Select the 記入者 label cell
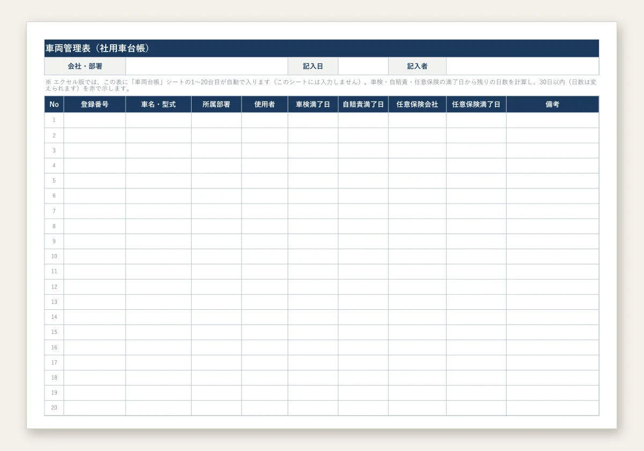 coord(418,66)
